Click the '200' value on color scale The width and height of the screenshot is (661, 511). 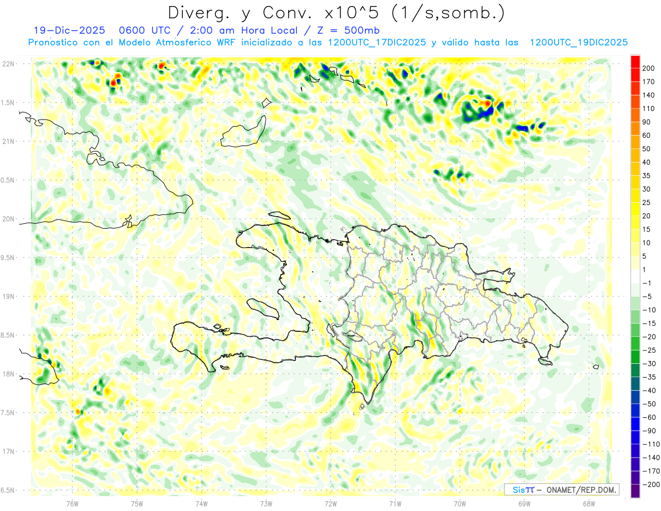point(649,68)
